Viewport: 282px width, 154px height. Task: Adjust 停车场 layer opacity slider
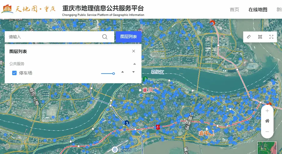[108, 74]
